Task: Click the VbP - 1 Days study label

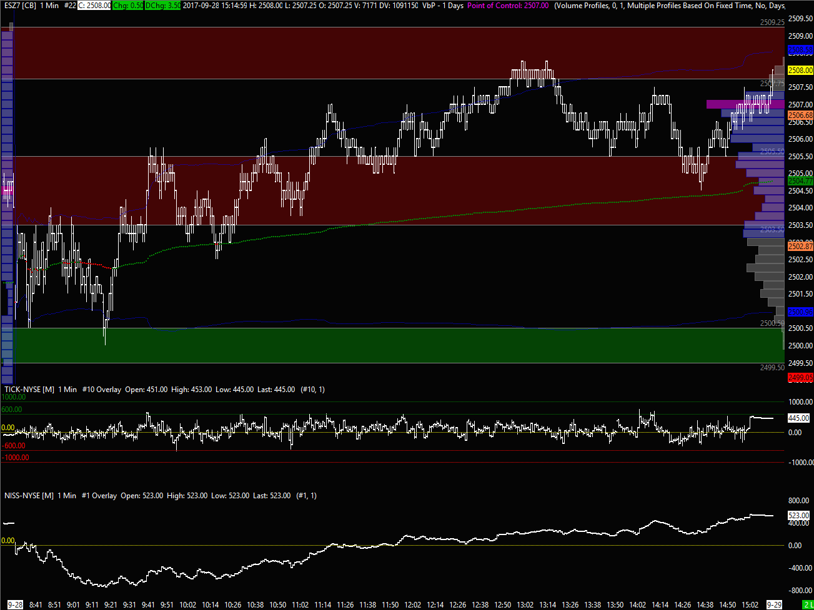Action: click(x=443, y=5)
